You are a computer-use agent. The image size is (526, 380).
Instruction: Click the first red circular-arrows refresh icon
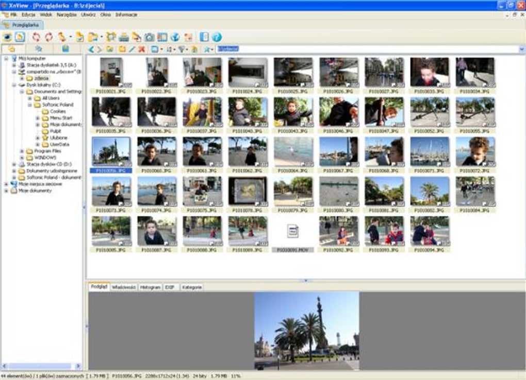[x=36, y=37]
